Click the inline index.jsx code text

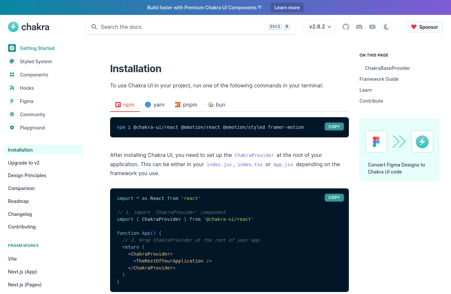click(x=219, y=165)
